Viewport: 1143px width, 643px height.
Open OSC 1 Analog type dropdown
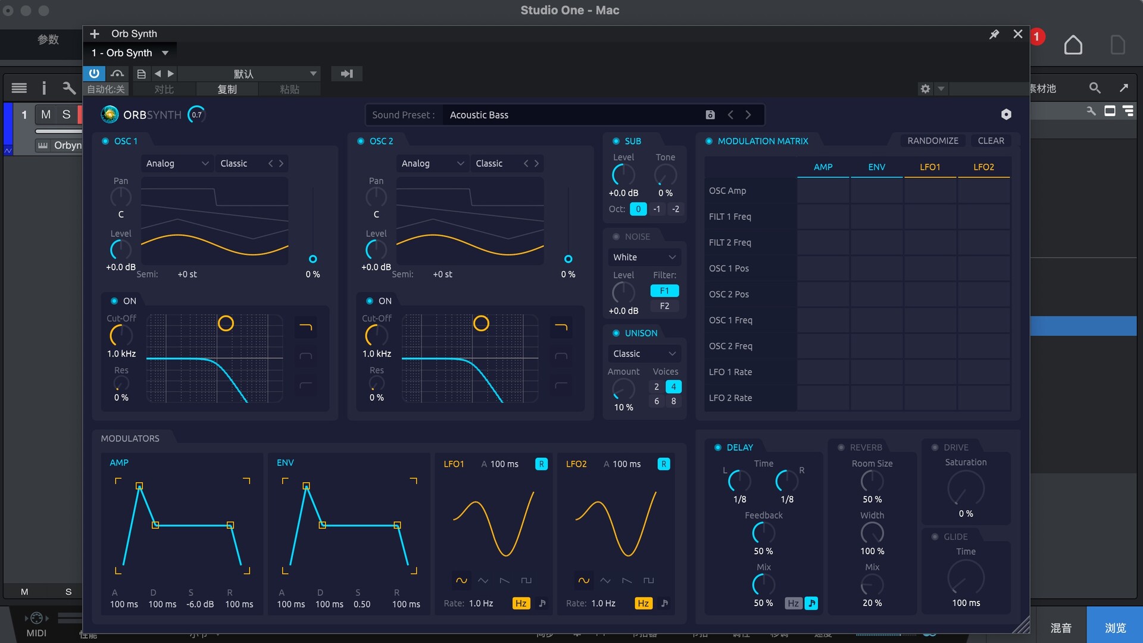click(x=177, y=163)
